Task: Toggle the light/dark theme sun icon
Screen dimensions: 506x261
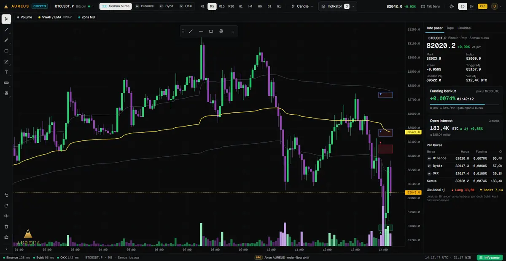Action: (x=452, y=6)
